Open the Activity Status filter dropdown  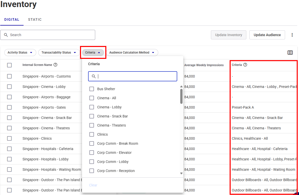pos(20,53)
